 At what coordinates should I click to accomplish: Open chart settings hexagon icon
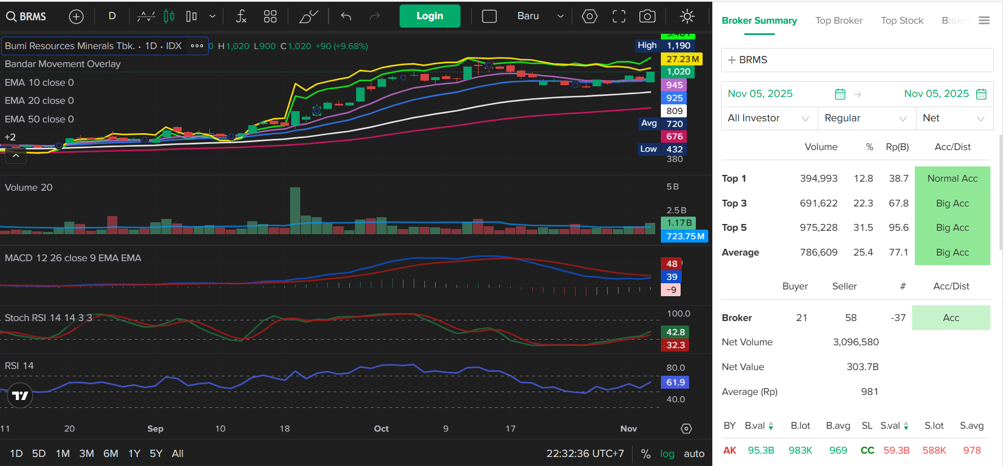point(589,16)
